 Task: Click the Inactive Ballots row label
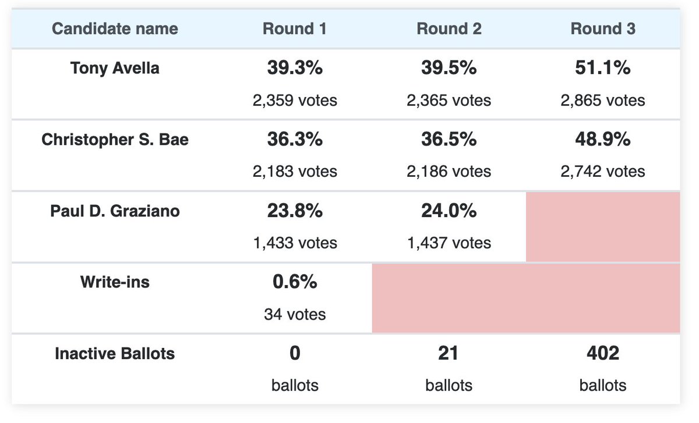(115, 354)
